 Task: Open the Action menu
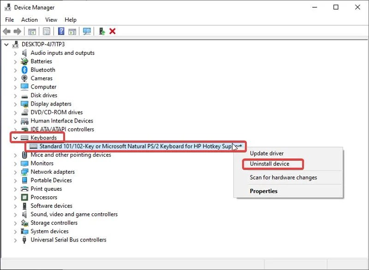(x=29, y=19)
